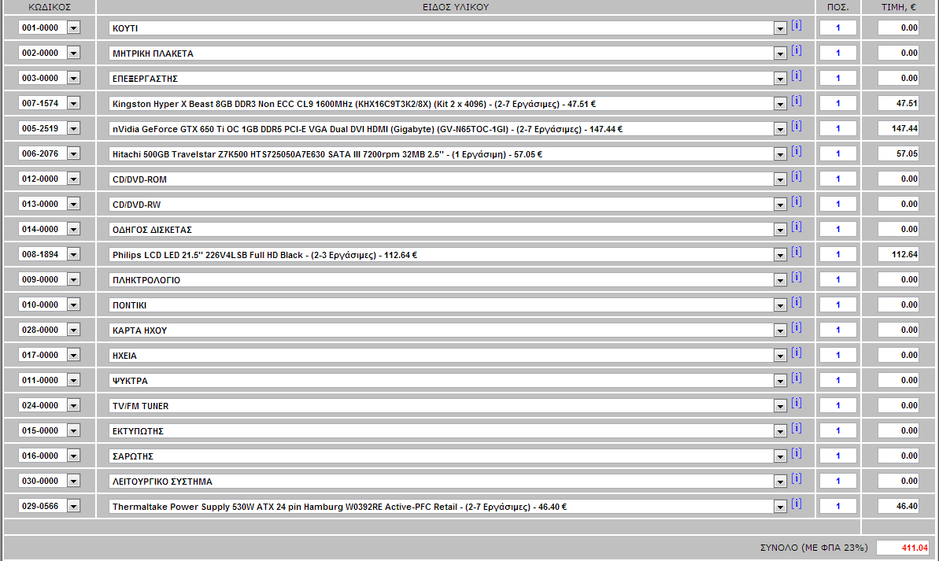Click the total field showing 411.04
The width and height of the screenshot is (939, 561).
pos(903,547)
